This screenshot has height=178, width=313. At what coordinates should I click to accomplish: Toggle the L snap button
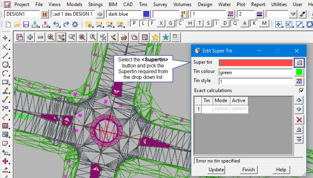click(x=143, y=23)
